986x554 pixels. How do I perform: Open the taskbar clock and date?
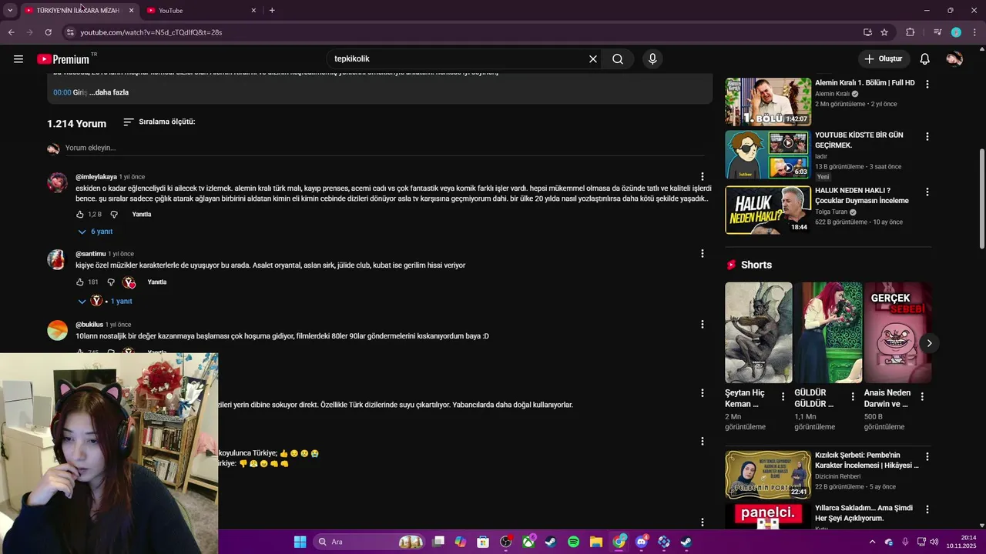pyautogui.click(x=963, y=542)
